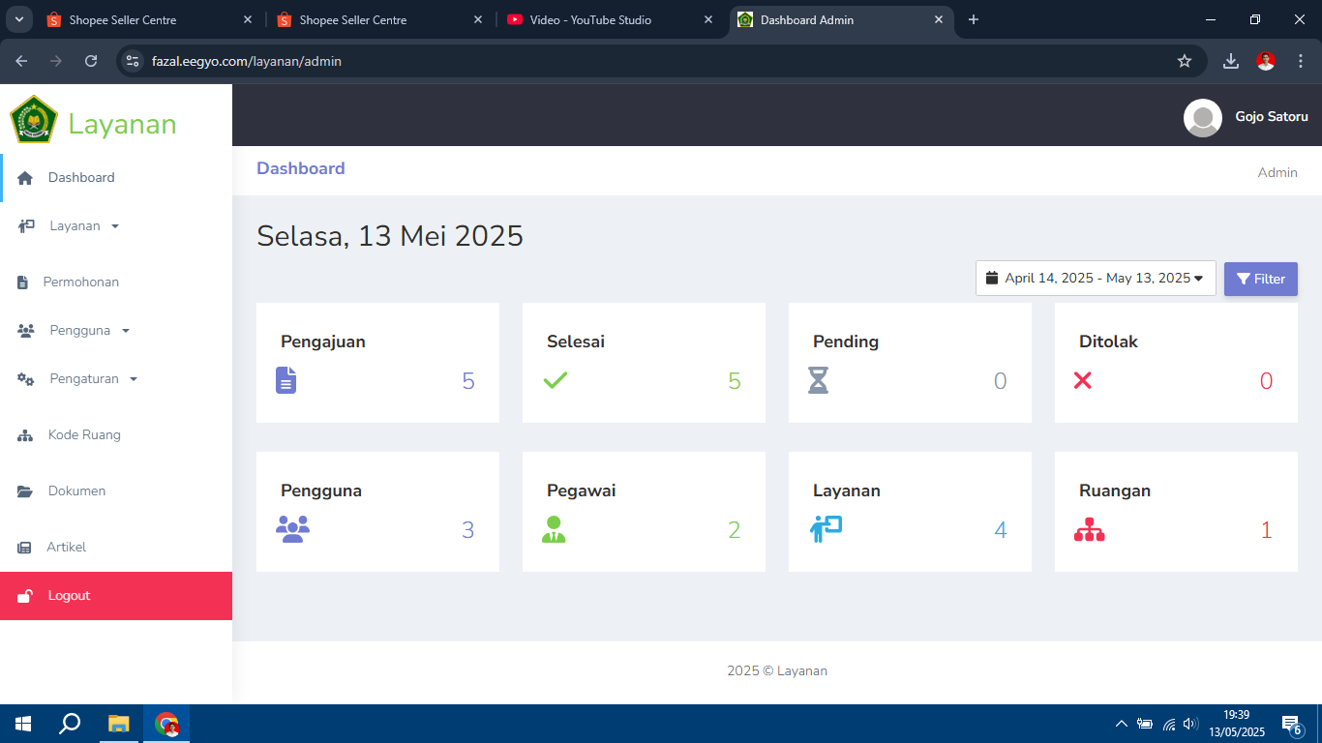
Task: Switch to the Video - YouTube Studio tab
Action: coord(590,19)
